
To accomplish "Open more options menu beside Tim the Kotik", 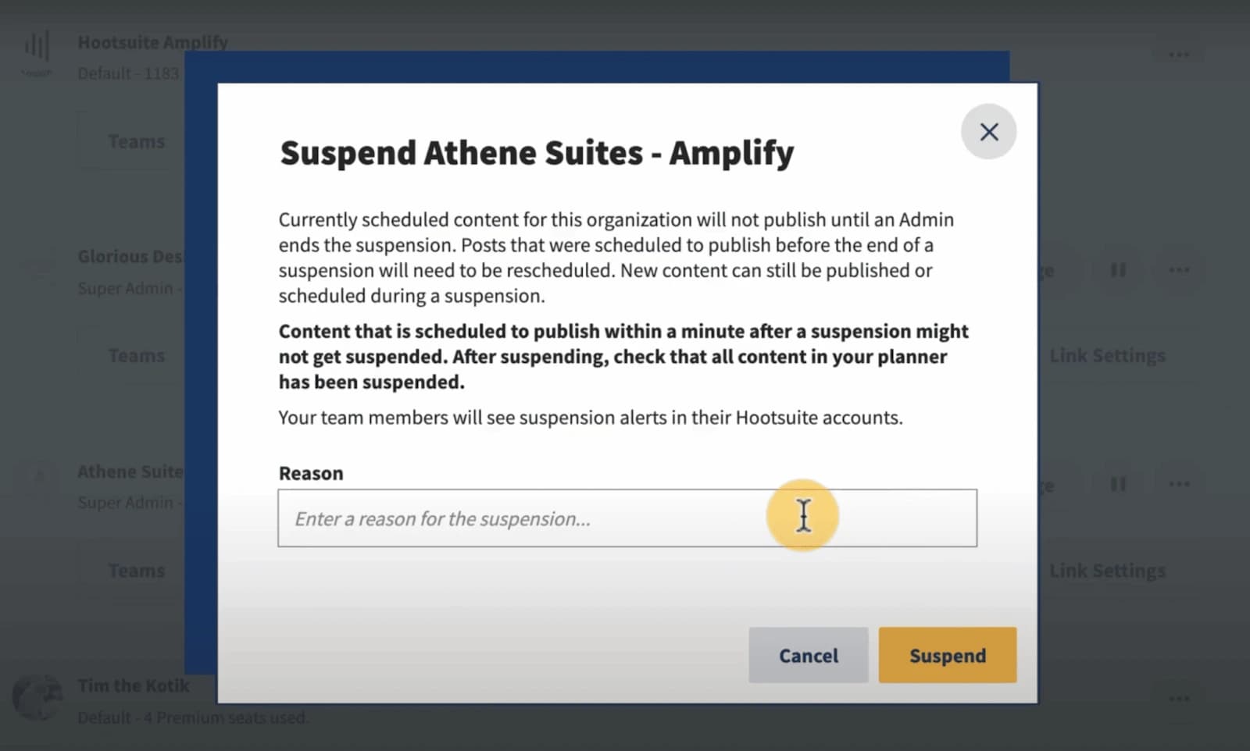I will click(x=1179, y=699).
